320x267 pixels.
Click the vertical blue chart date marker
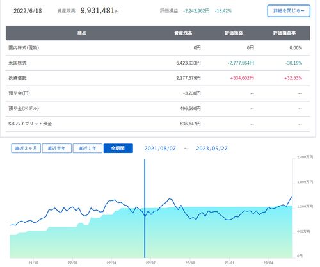click(x=145, y=208)
